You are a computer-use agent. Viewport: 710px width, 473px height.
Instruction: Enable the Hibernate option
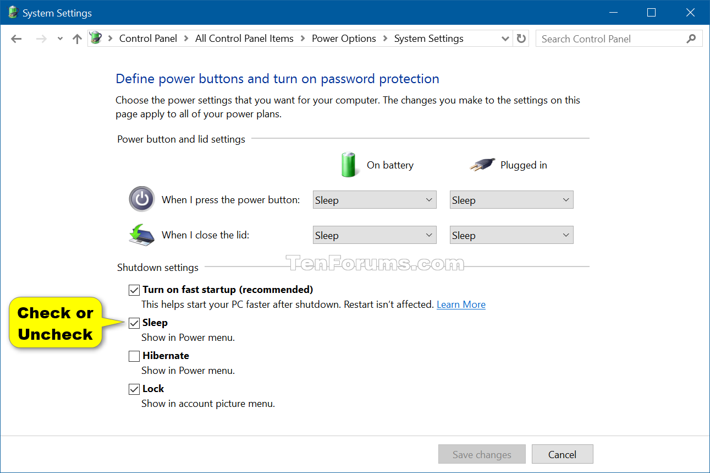134,356
